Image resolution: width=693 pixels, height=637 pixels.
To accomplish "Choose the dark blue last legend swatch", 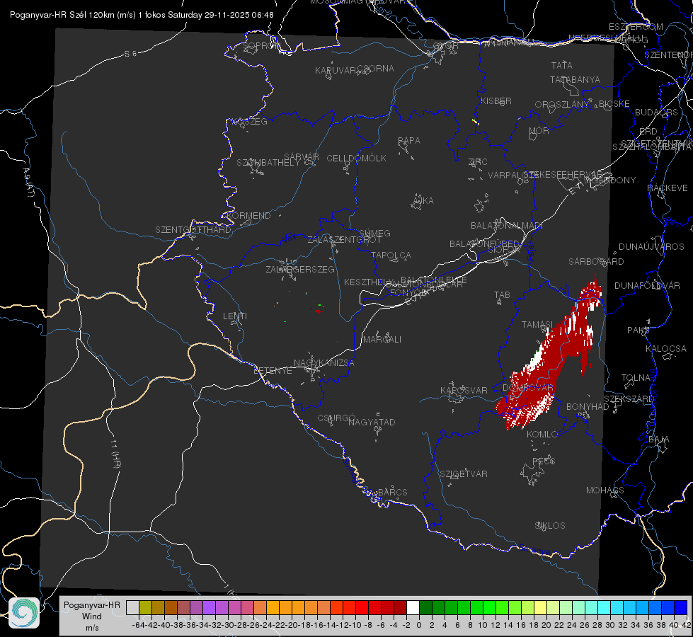I will point(681,608).
